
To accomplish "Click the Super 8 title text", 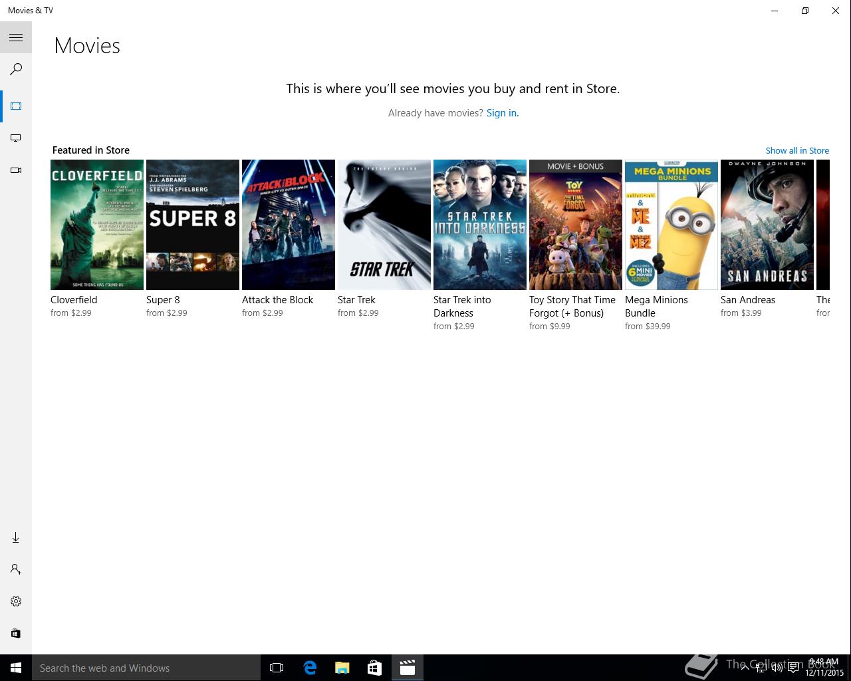I will tap(163, 300).
